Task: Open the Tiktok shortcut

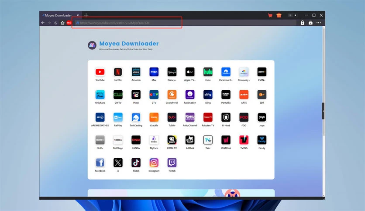Action: coord(136,163)
